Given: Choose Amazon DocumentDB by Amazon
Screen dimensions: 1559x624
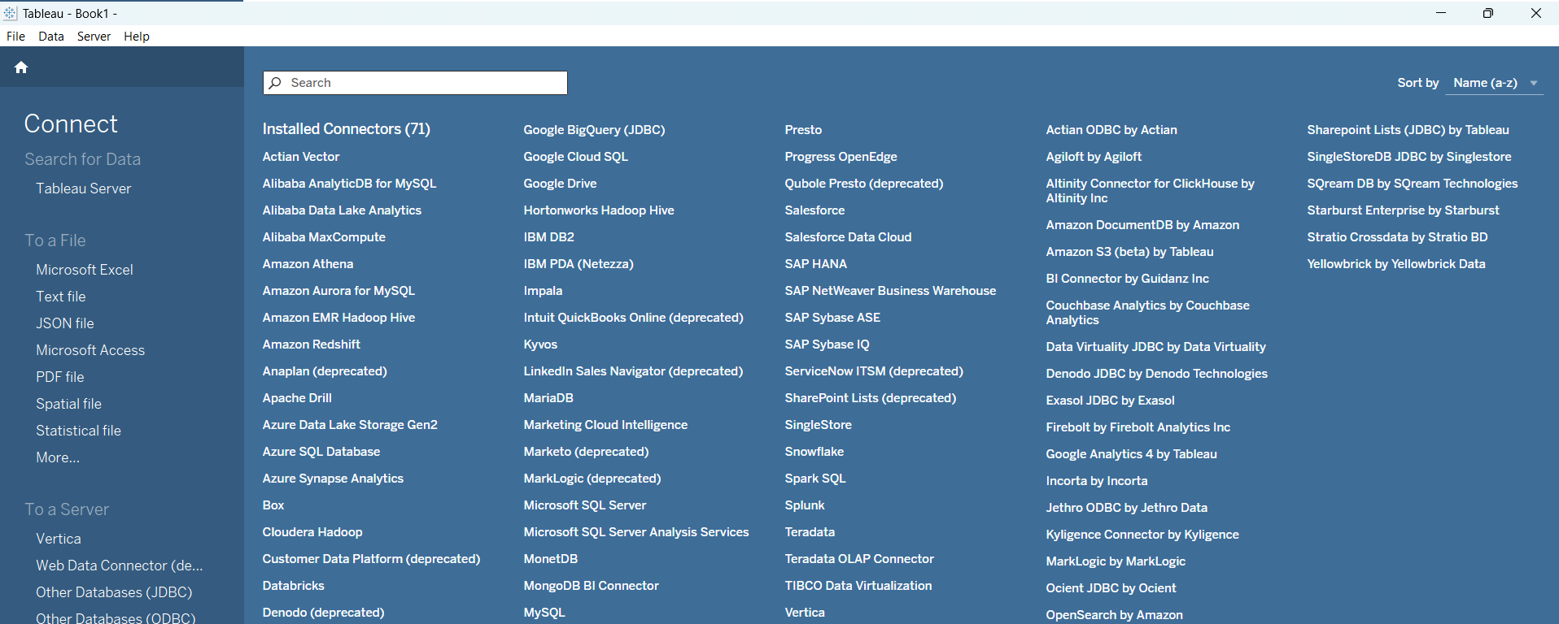Looking at the screenshot, I should pyautogui.click(x=1142, y=225).
